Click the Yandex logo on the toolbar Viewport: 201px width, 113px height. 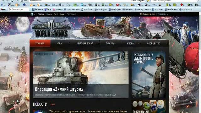coord(3,9)
